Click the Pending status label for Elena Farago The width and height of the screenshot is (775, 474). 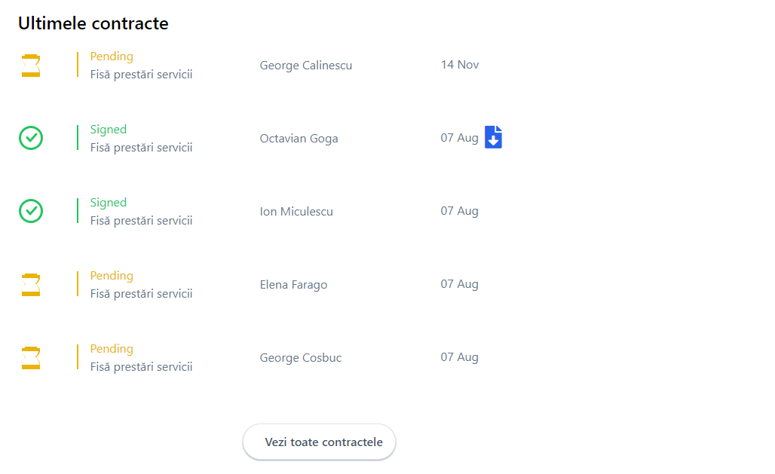[x=112, y=276]
